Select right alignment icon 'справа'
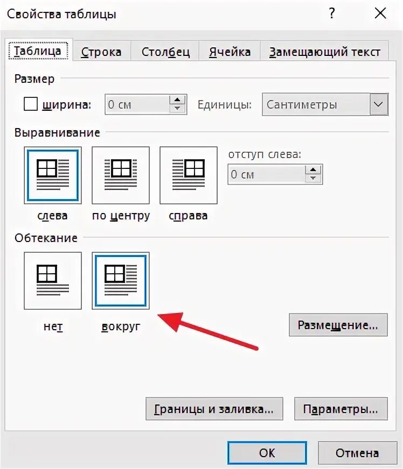The image size is (403, 469). click(189, 175)
